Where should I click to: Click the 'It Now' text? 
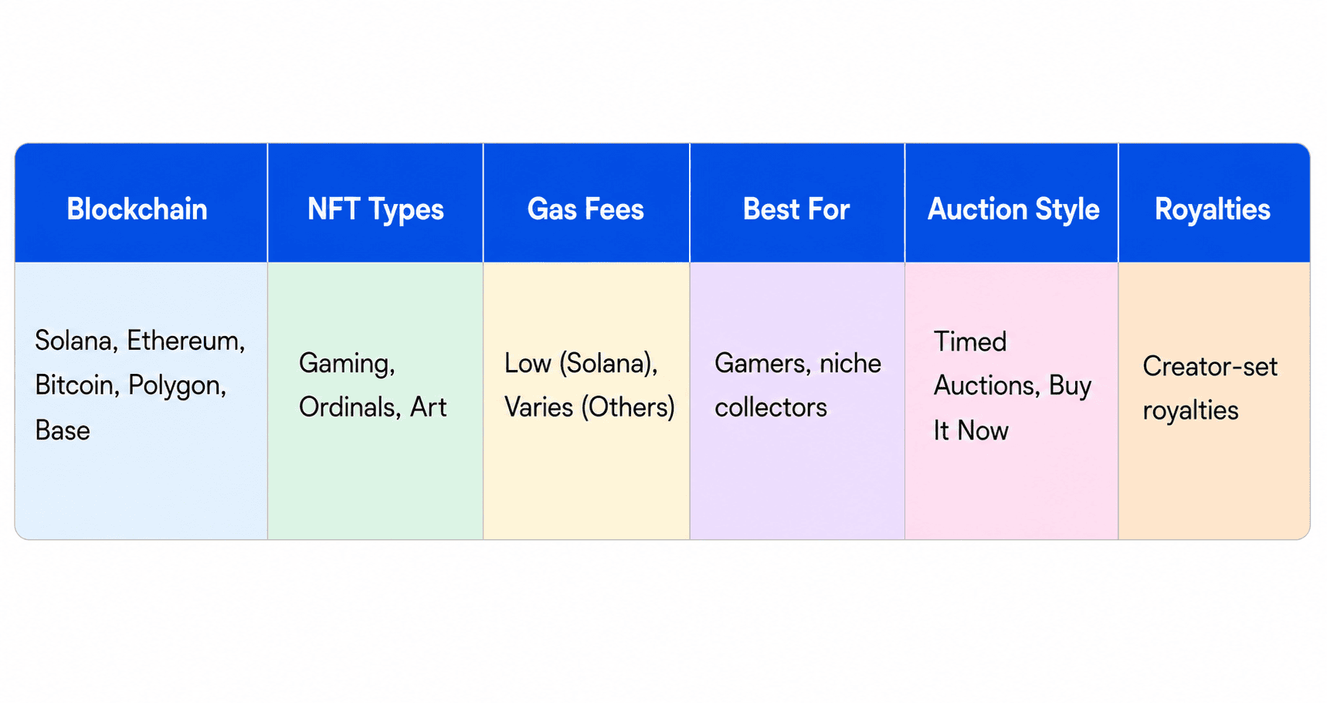971,430
